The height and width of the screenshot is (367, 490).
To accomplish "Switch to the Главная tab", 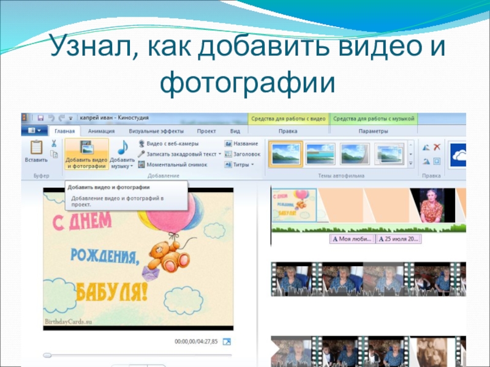I will pos(65,131).
